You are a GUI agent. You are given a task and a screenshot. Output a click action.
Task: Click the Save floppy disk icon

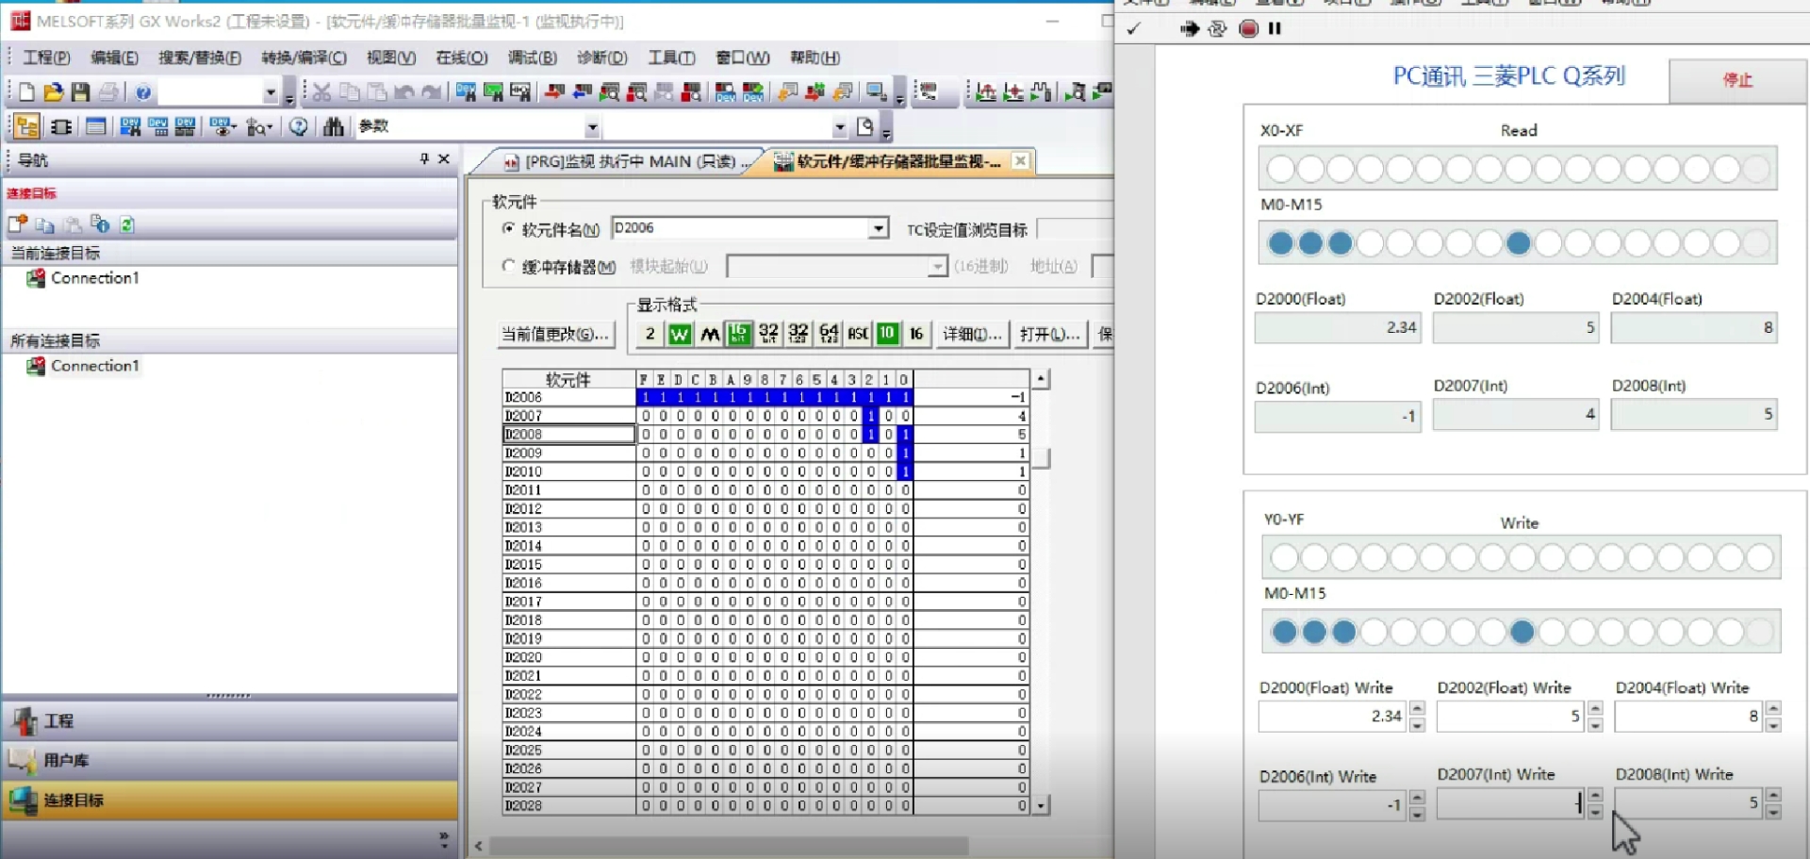(x=80, y=91)
